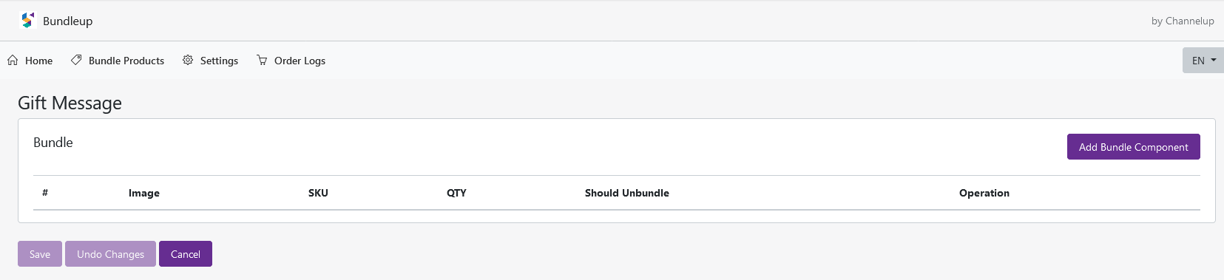1224x280 pixels.
Task: Click the Save button
Action: [40, 254]
